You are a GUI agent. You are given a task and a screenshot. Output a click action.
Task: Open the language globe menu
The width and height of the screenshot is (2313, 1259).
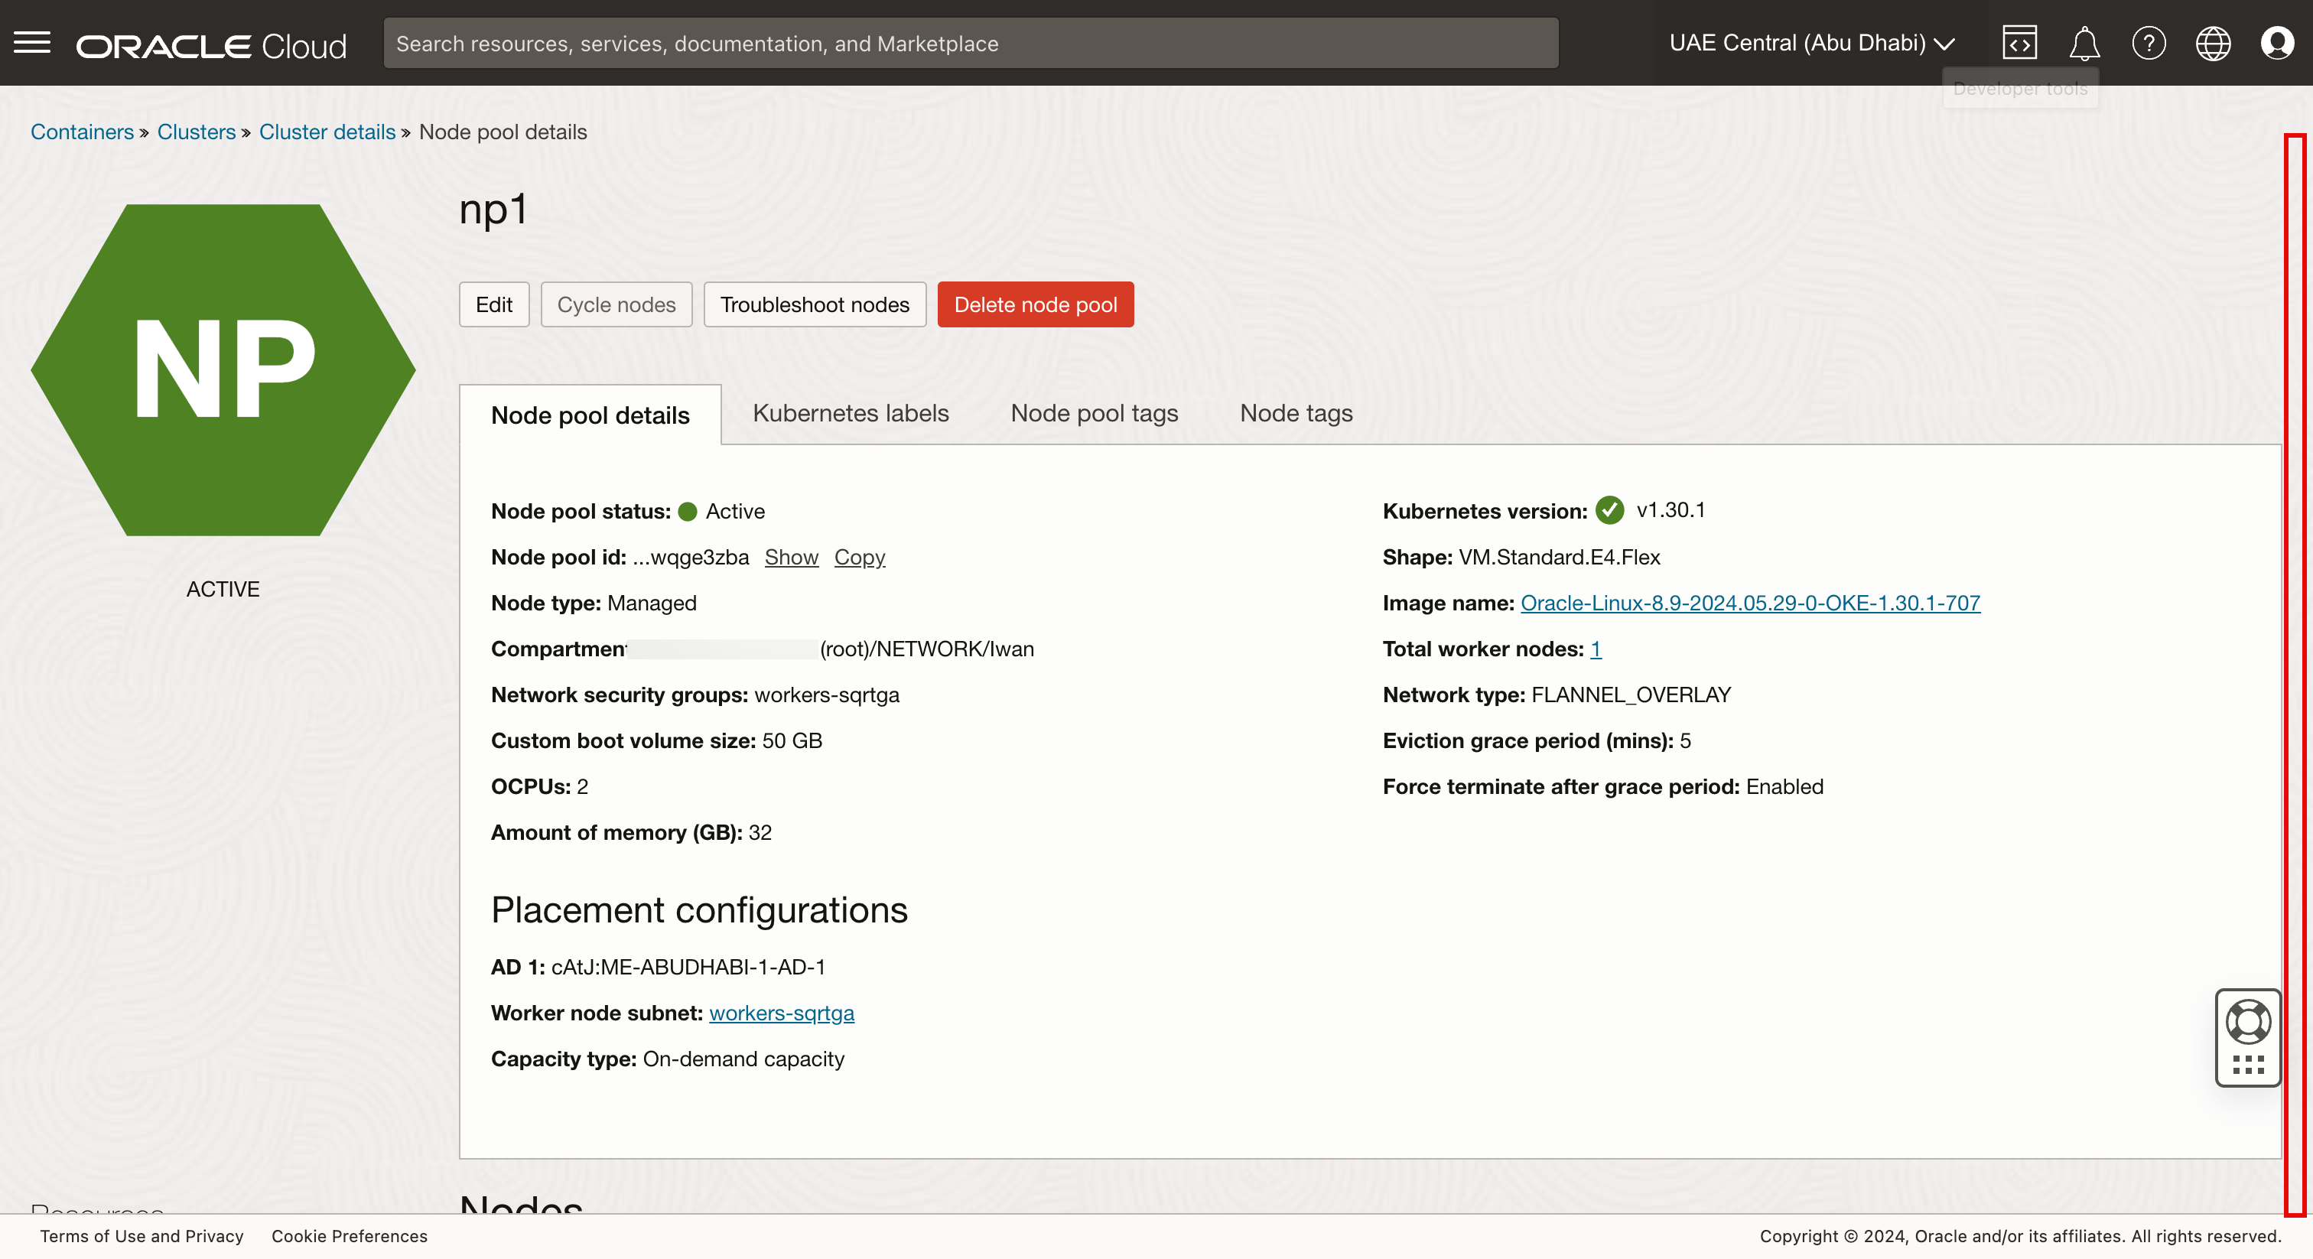pyautogui.click(x=2213, y=42)
